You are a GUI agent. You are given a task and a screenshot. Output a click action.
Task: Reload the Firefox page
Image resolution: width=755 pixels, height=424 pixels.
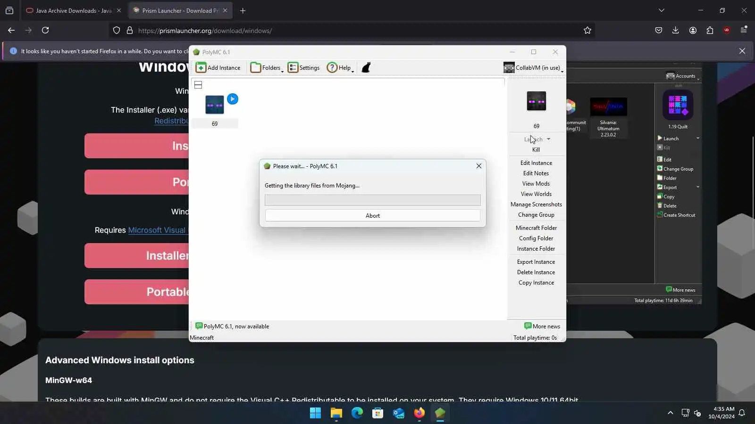pos(45,30)
